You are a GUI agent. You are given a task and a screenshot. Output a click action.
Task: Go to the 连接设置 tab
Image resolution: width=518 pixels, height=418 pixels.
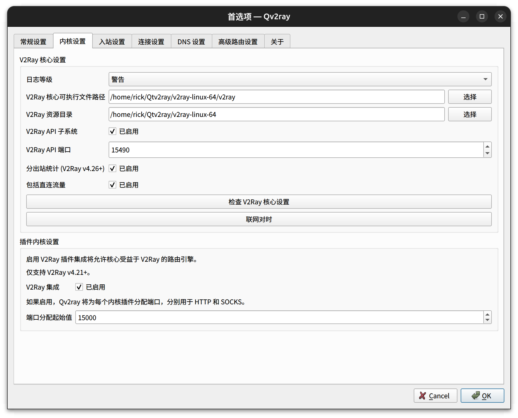point(151,42)
